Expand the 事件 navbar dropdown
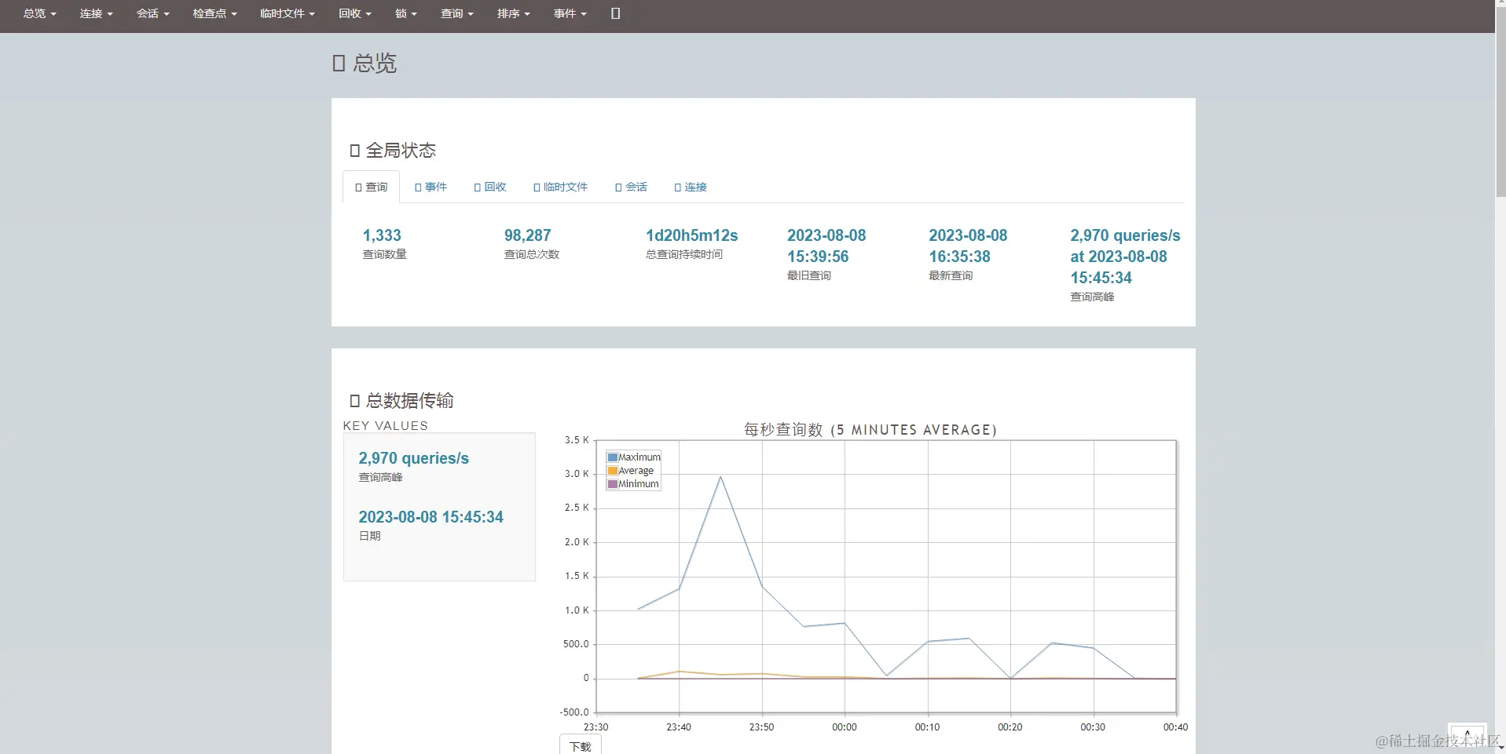This screenshot has height=754, width=1506. pos(570,13)
